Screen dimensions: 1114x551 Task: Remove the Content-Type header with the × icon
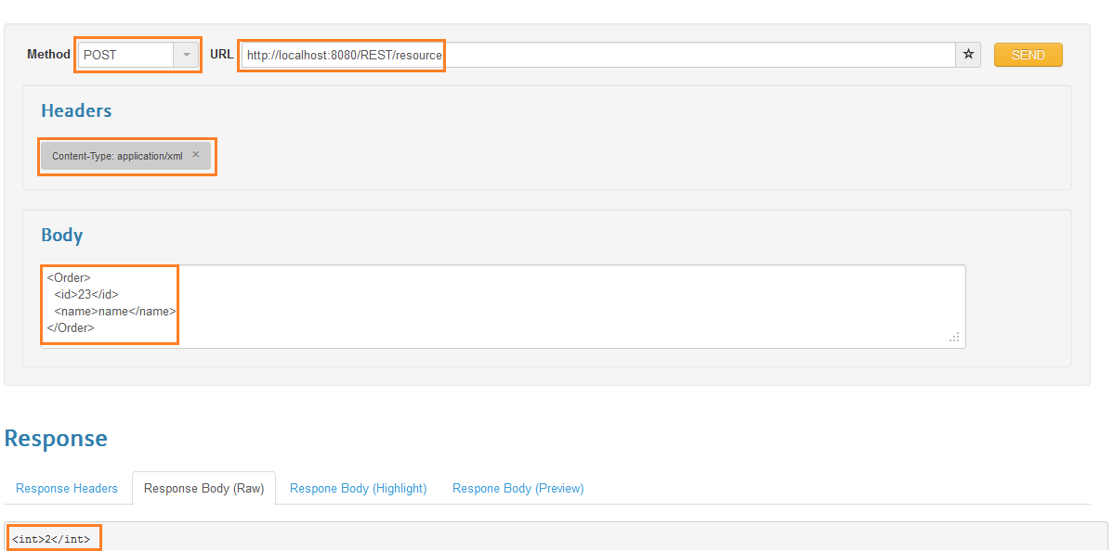click(x=195, y=154)
